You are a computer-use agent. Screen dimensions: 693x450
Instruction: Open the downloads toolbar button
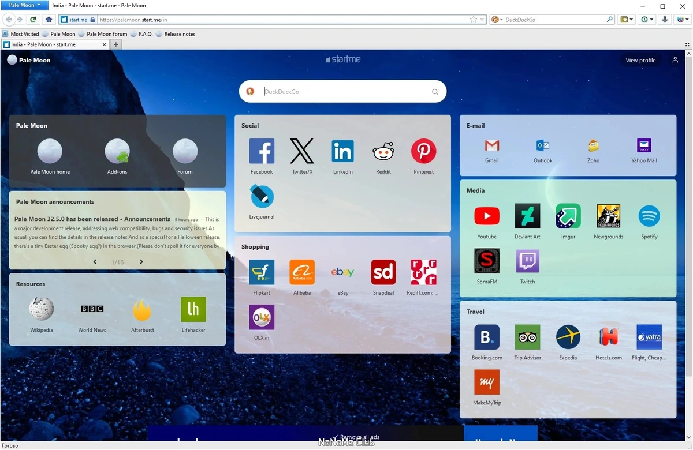point(665,20)
